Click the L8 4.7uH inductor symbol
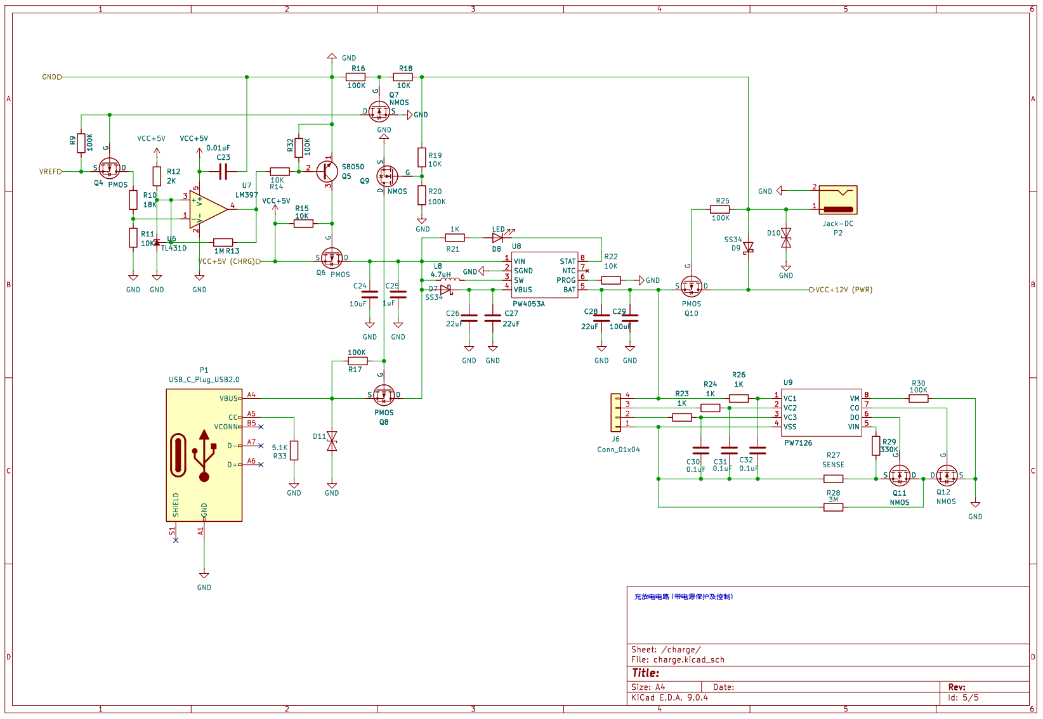1043x719 pixels. pyautogui.click(x=450, y=279)
